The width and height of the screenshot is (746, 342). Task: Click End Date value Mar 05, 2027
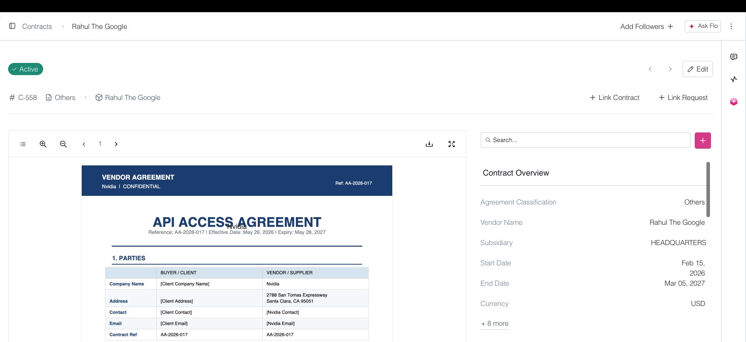(685, 283)
